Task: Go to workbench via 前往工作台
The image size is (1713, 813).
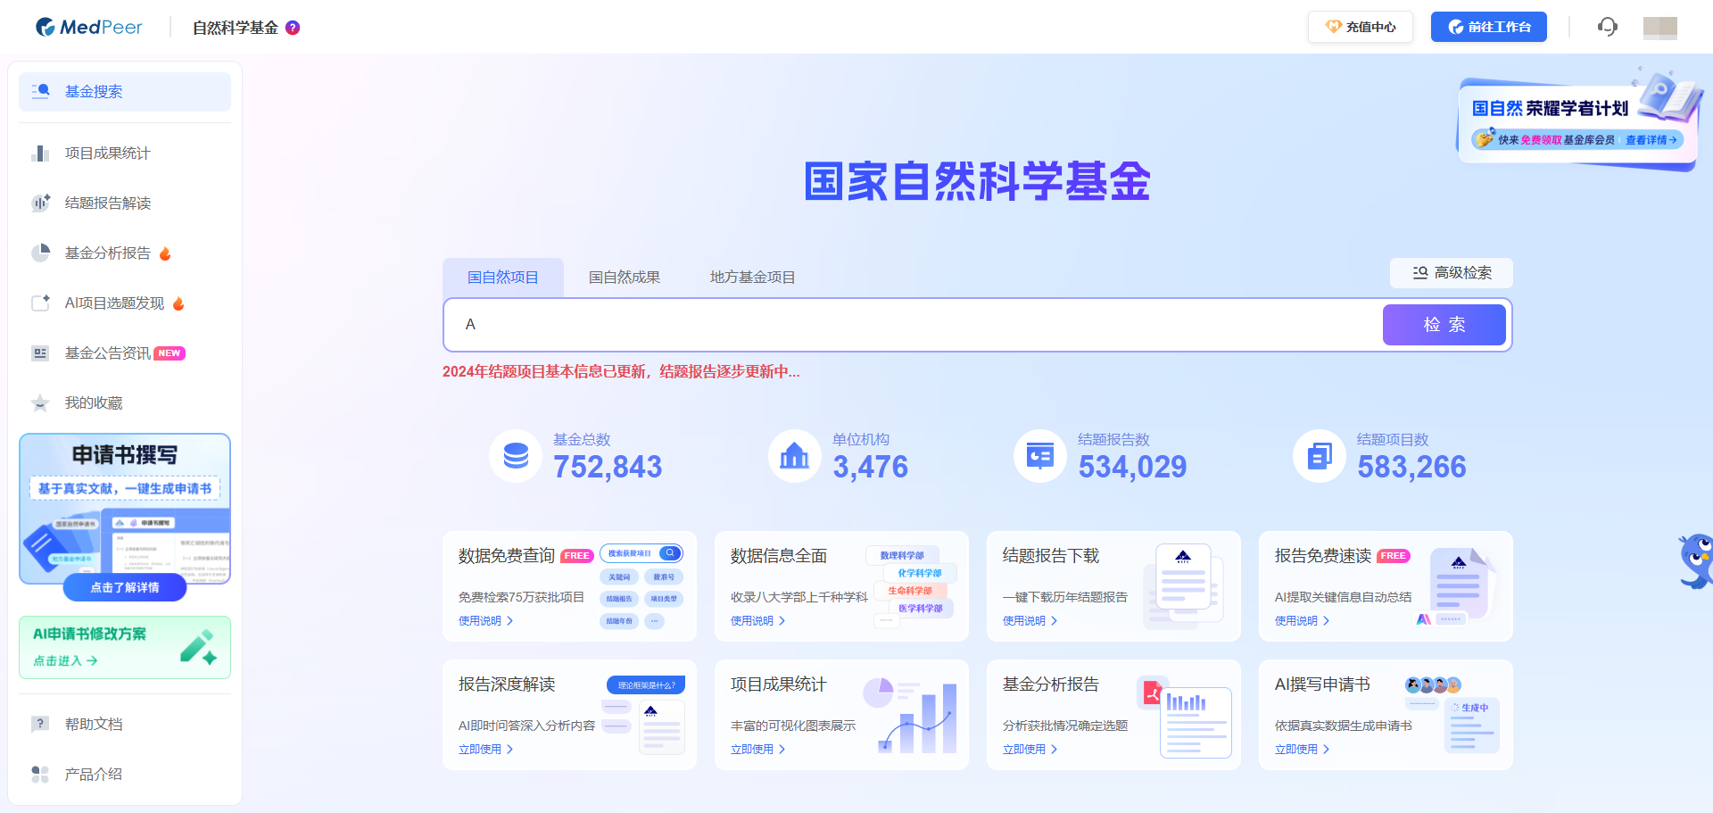Action: pos(1489,27)
